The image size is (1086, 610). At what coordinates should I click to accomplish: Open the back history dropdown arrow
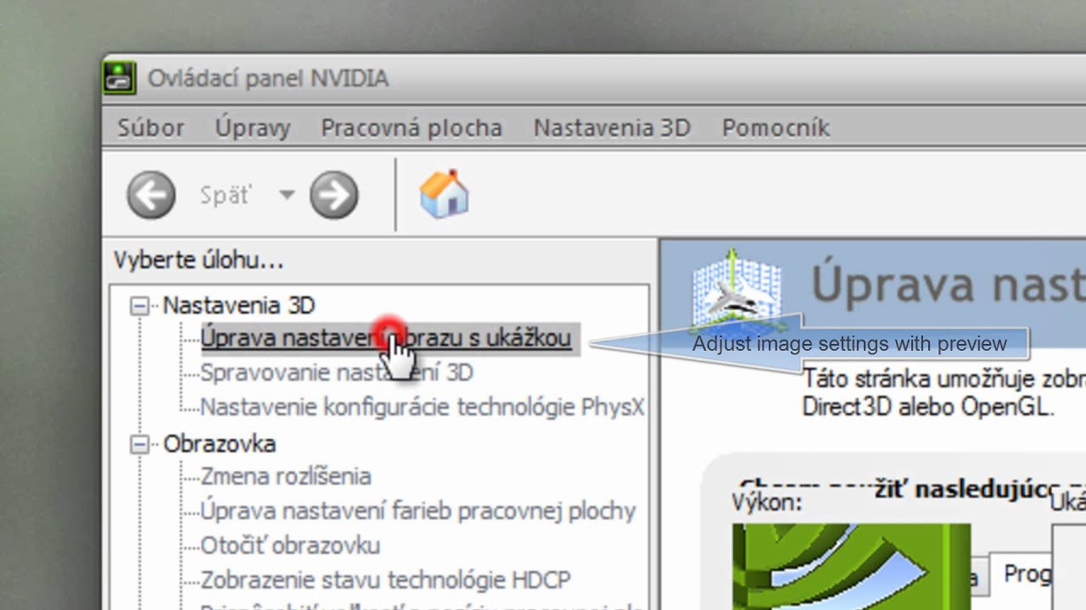287,195
